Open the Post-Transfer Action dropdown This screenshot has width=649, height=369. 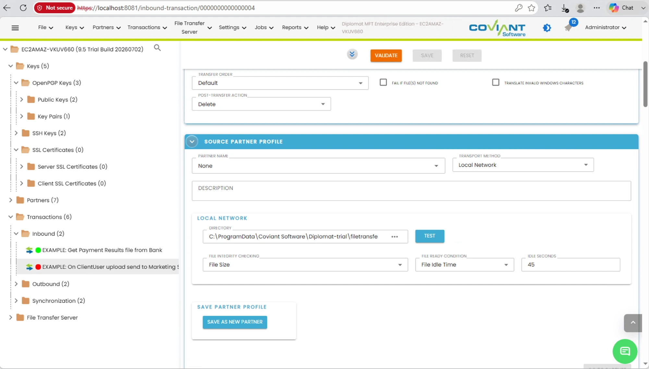tap(261, 104)
